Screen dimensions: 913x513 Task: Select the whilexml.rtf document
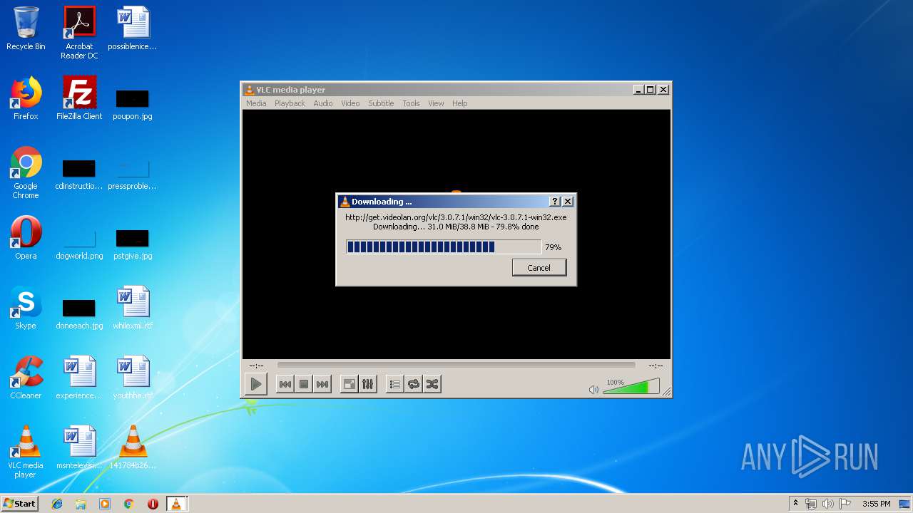point(133,308)
